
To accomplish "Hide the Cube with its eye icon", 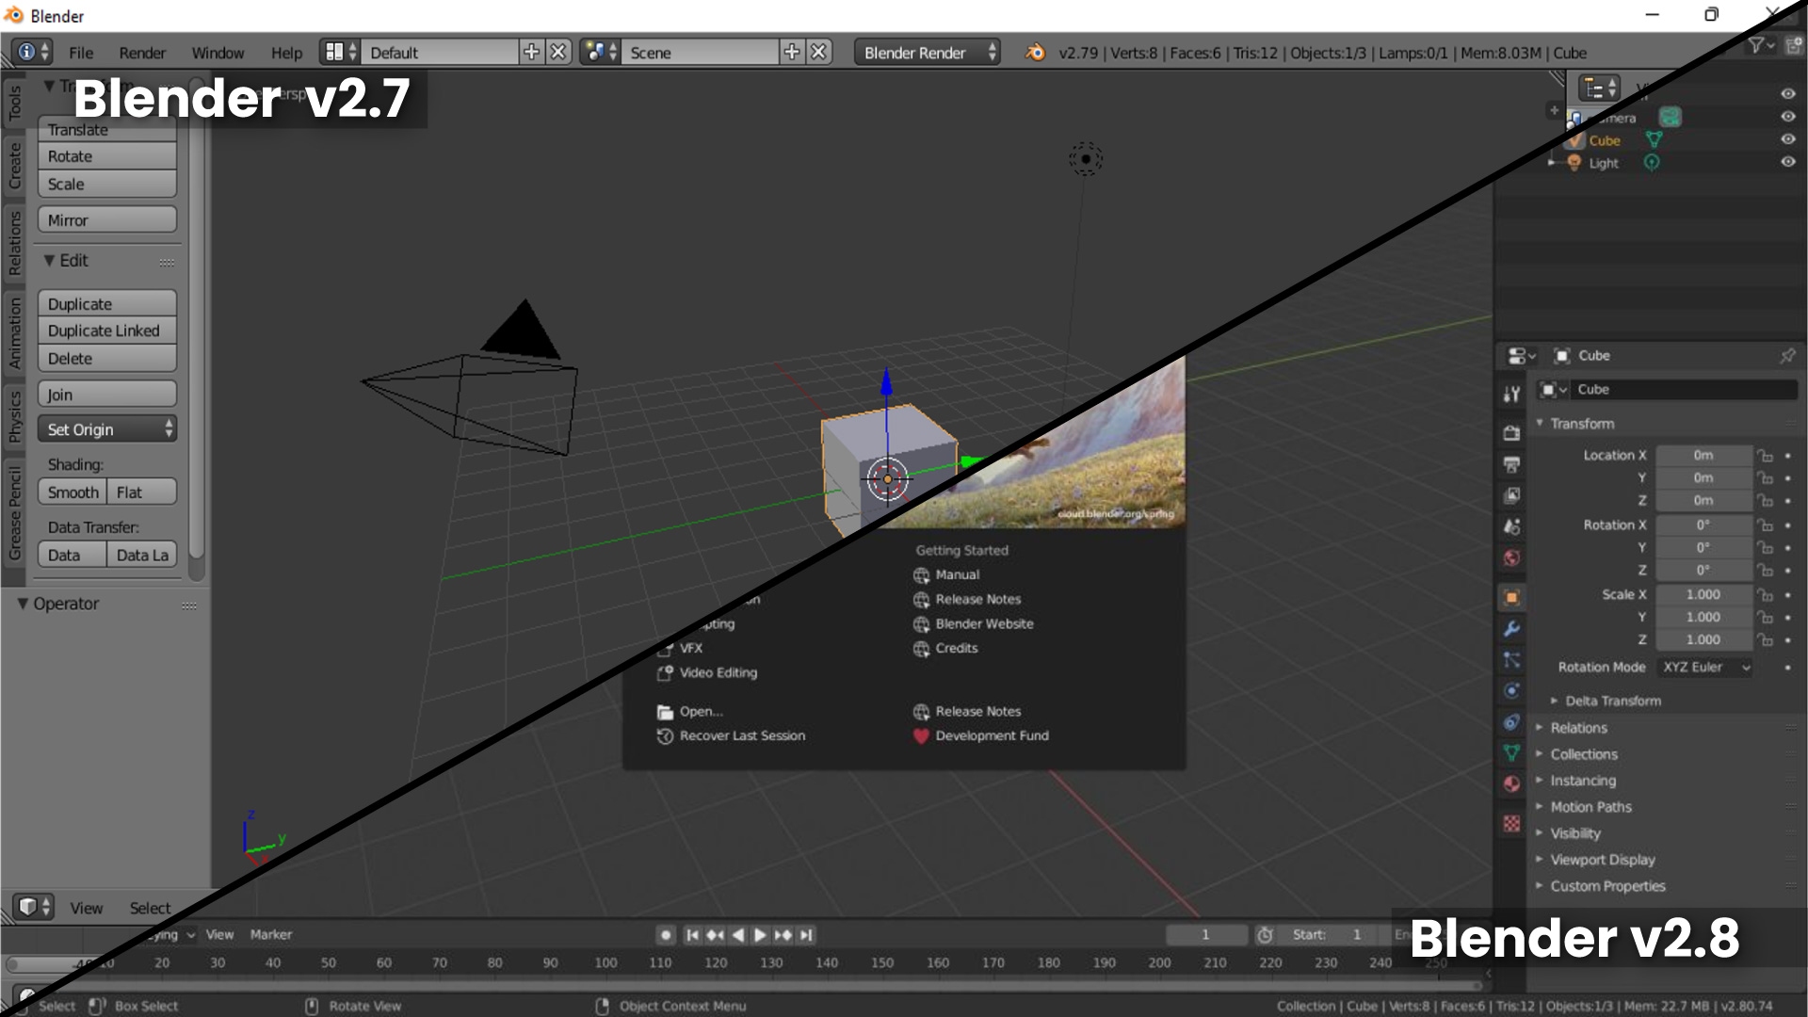I will tap(1787, 139).
